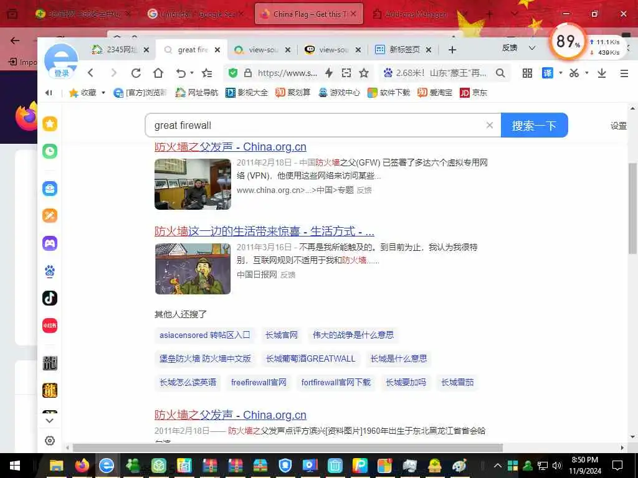Image resolution: width=638 pixels, height=478 pixels.
Task: Open Windows Start menu
Action: 15,466
